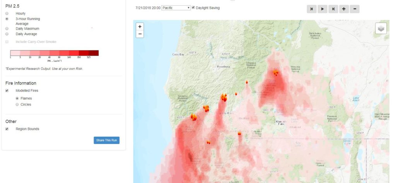This screenshot has width=396, height=183.
Task: Toggle the Modelled Fires checkbox
Action: (7, 91)
